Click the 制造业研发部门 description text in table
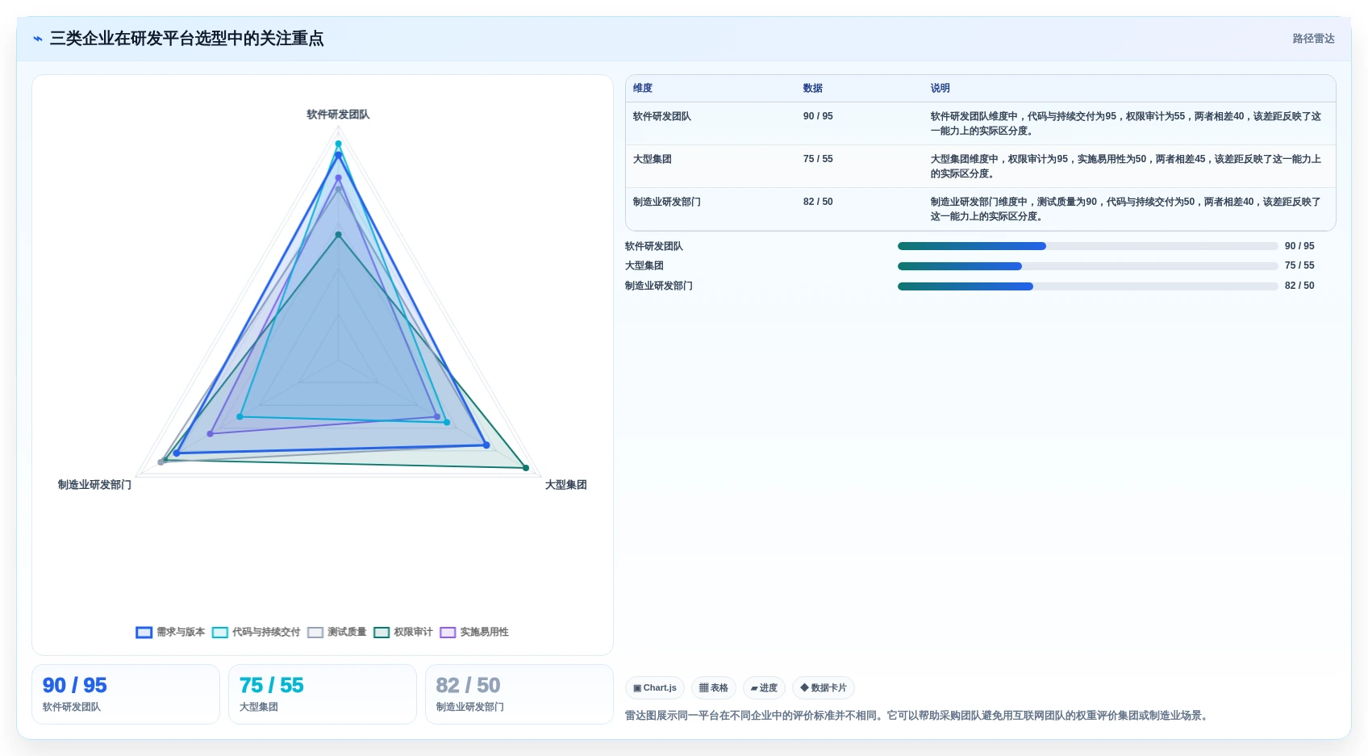The height and width of the screenshot is (756, 1368). [1126, 209]
